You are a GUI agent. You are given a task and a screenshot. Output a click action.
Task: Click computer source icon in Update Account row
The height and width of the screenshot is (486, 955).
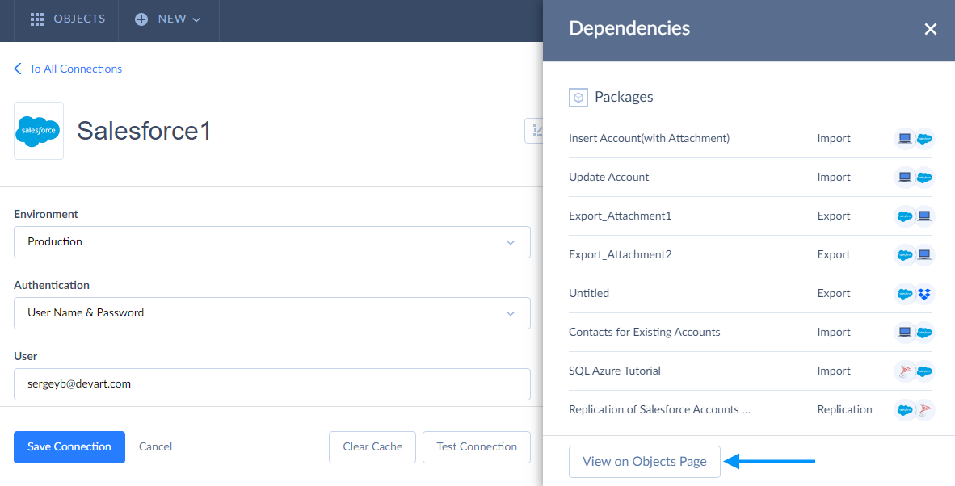tap(904, 178)
